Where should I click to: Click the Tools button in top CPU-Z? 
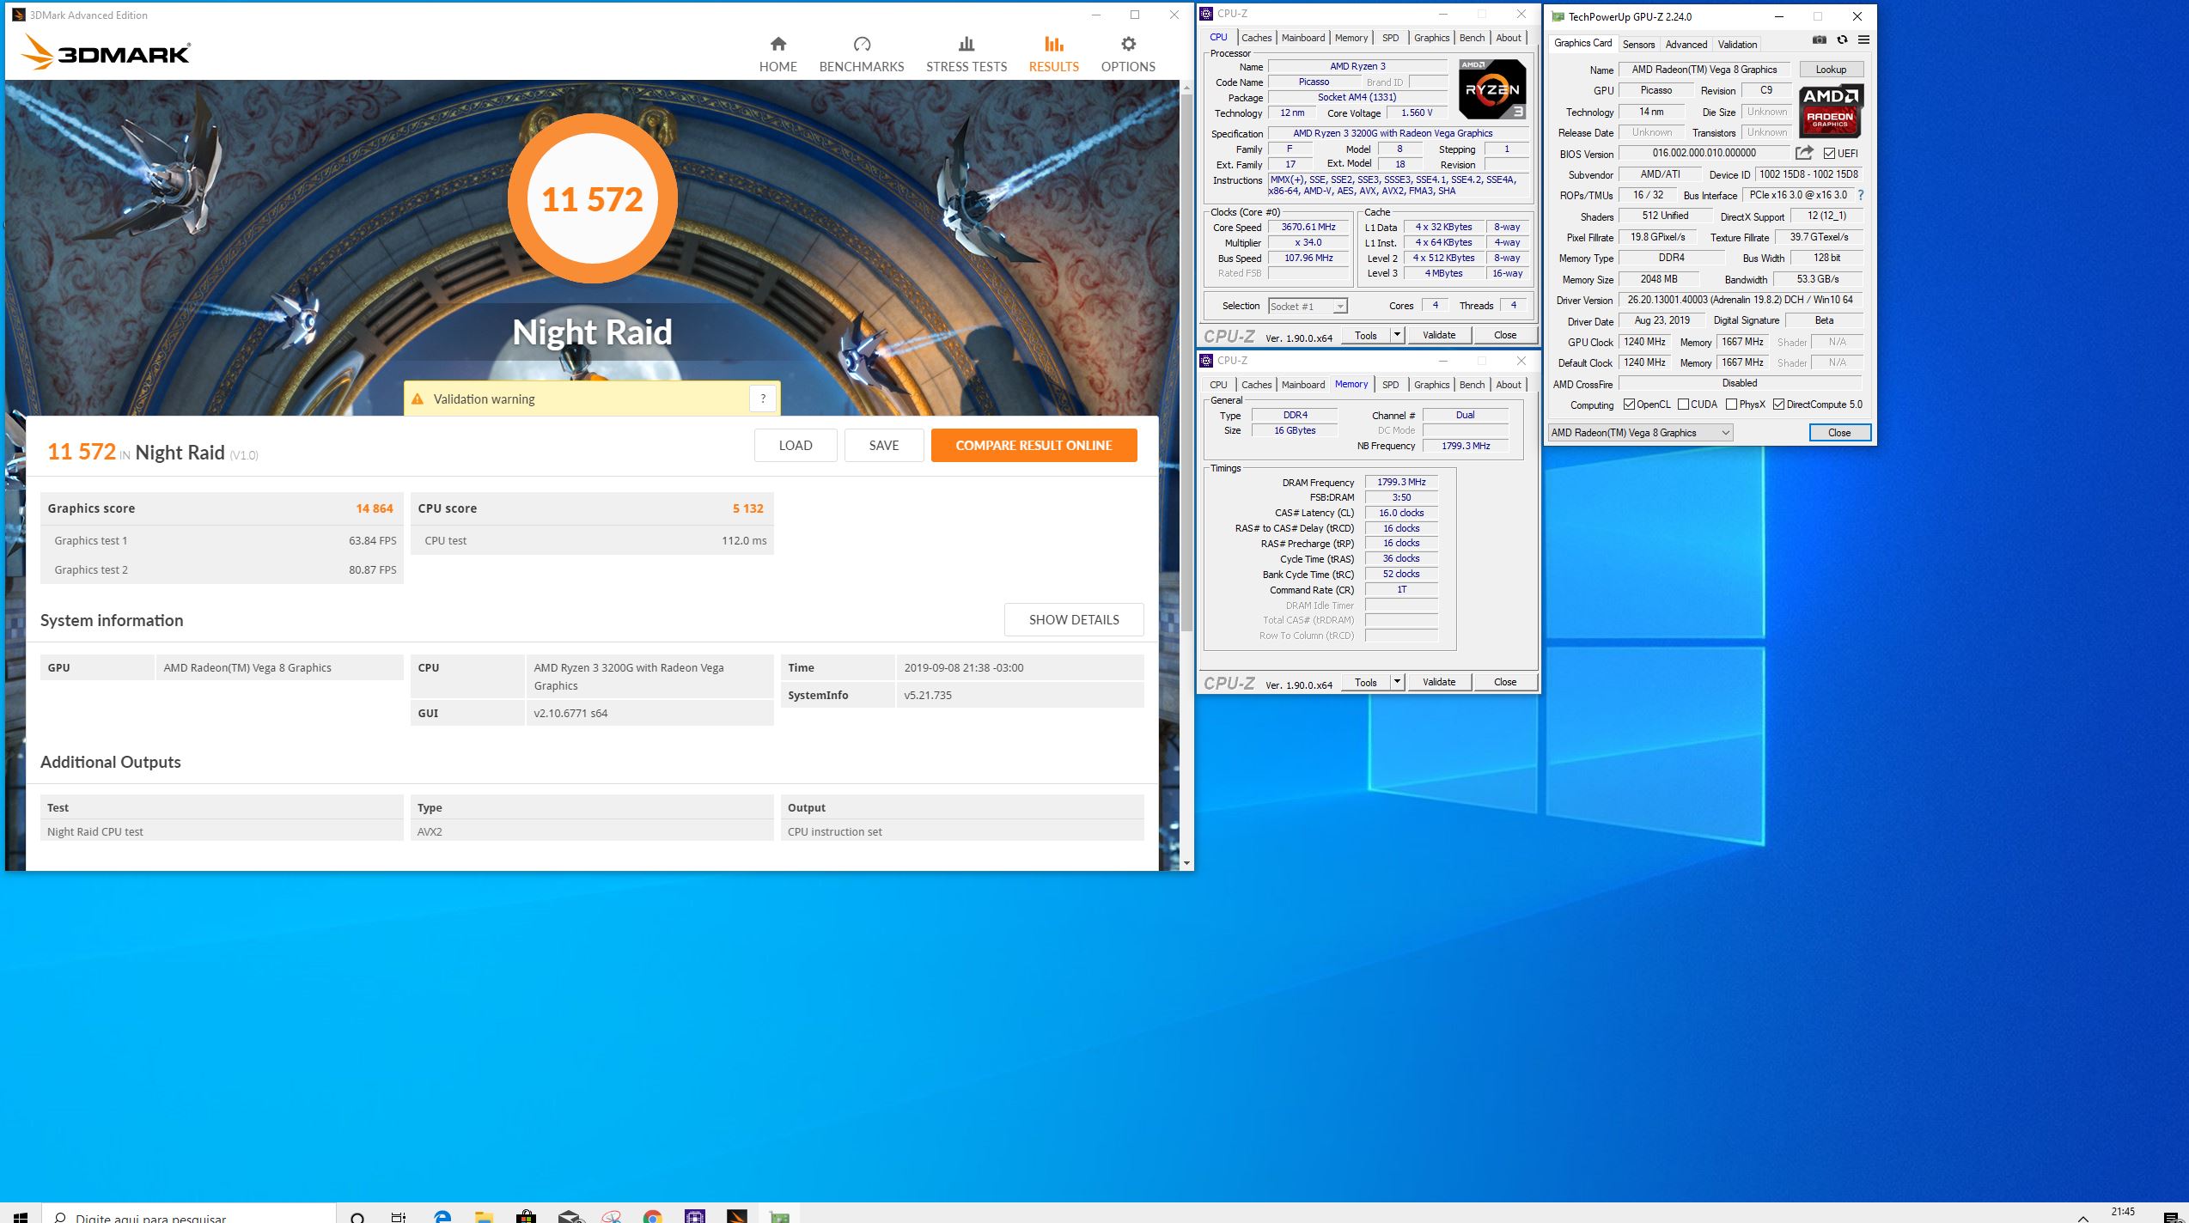[1366, 335]
